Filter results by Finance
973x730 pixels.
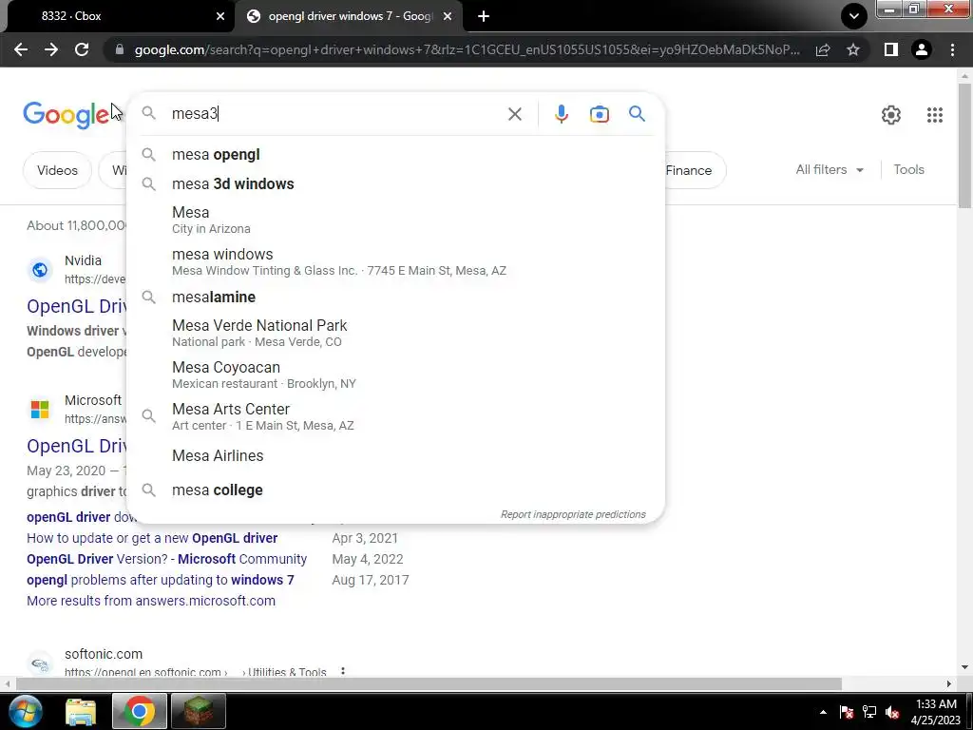(692, 170)
